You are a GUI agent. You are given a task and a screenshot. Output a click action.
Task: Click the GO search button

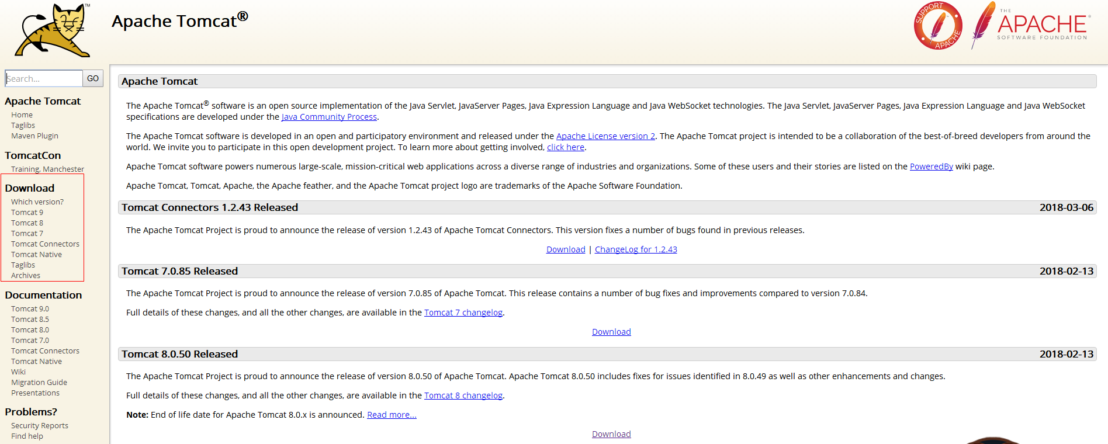pos(93,78)
